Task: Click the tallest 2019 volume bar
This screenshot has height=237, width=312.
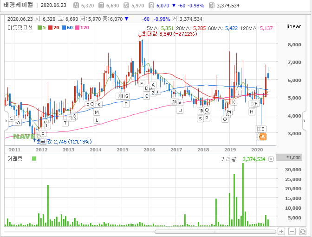Action: click(x=243, y=194)
